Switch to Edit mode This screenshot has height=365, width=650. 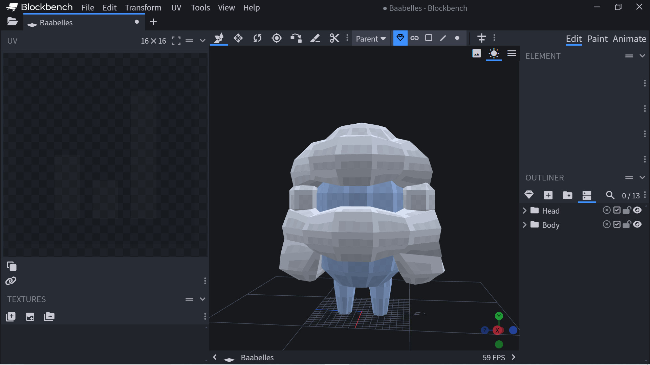coord(574,39)
